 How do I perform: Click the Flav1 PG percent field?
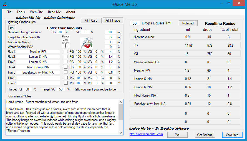coord(79,52)
